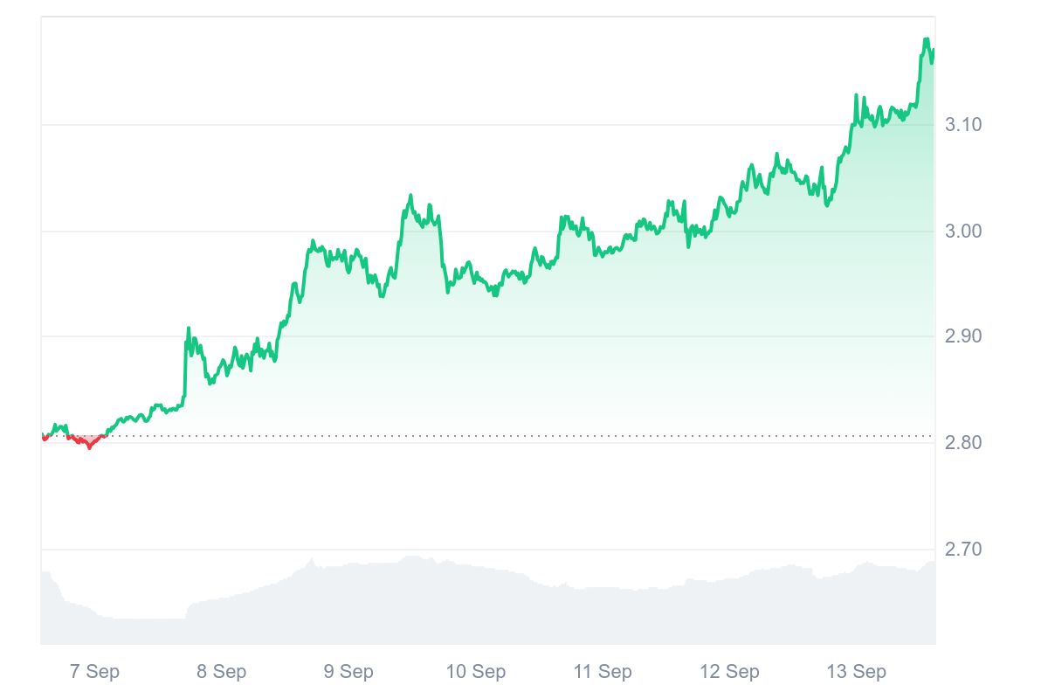Pick the 10 Sep date marker
This screenshot has width=1048, height=699.
[476, 672]
